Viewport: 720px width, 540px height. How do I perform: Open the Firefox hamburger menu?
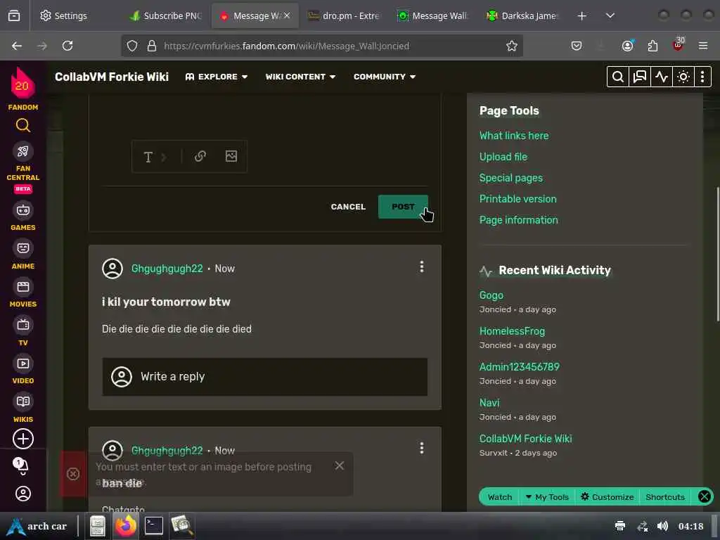[x=702, y=46]
